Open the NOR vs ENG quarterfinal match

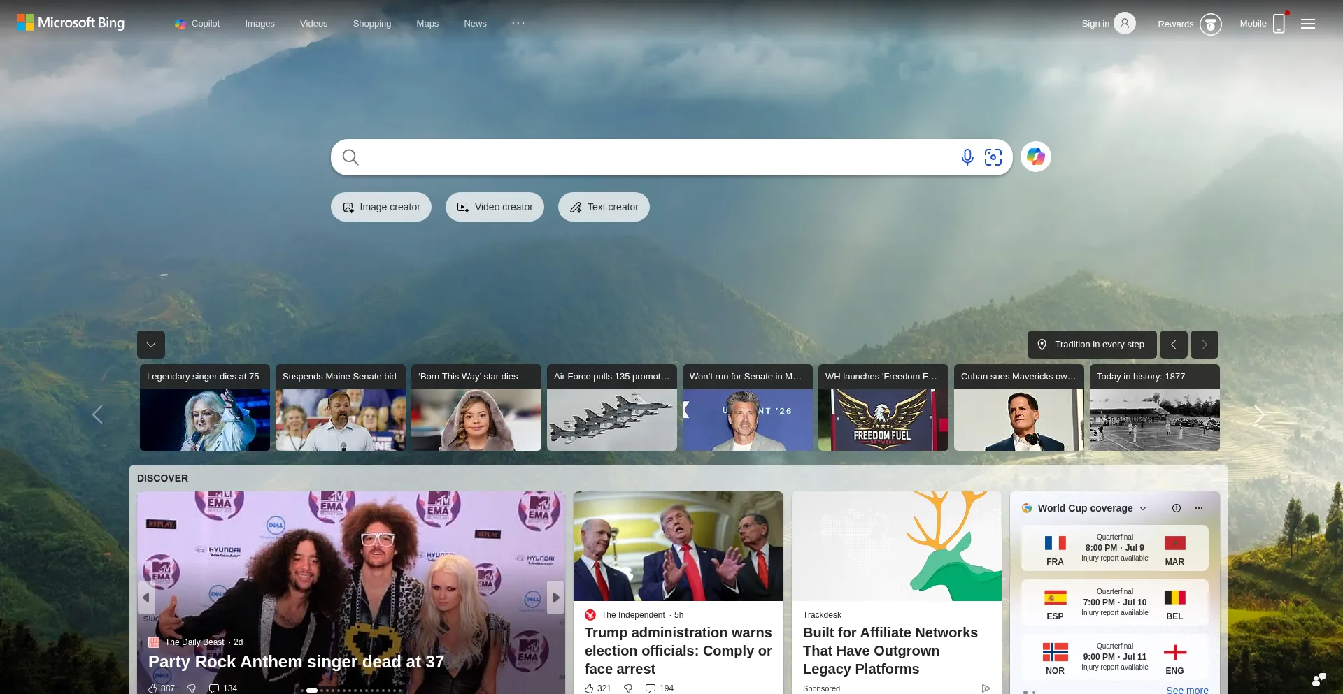(x=1115, y=657)
